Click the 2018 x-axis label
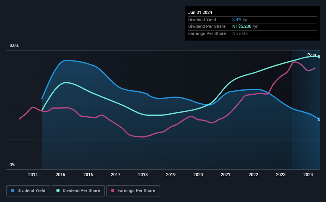Image resolution: width=326 pixels, height=202 pixels. tap(143, 175)
